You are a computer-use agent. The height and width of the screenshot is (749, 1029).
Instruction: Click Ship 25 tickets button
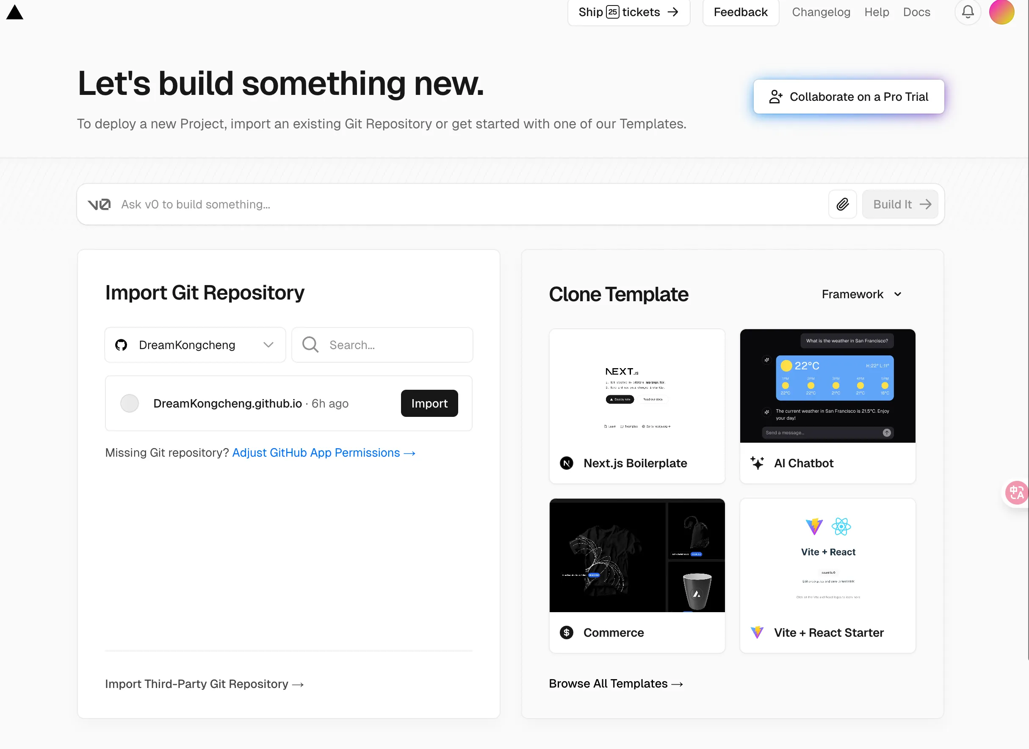coord(629,12)
